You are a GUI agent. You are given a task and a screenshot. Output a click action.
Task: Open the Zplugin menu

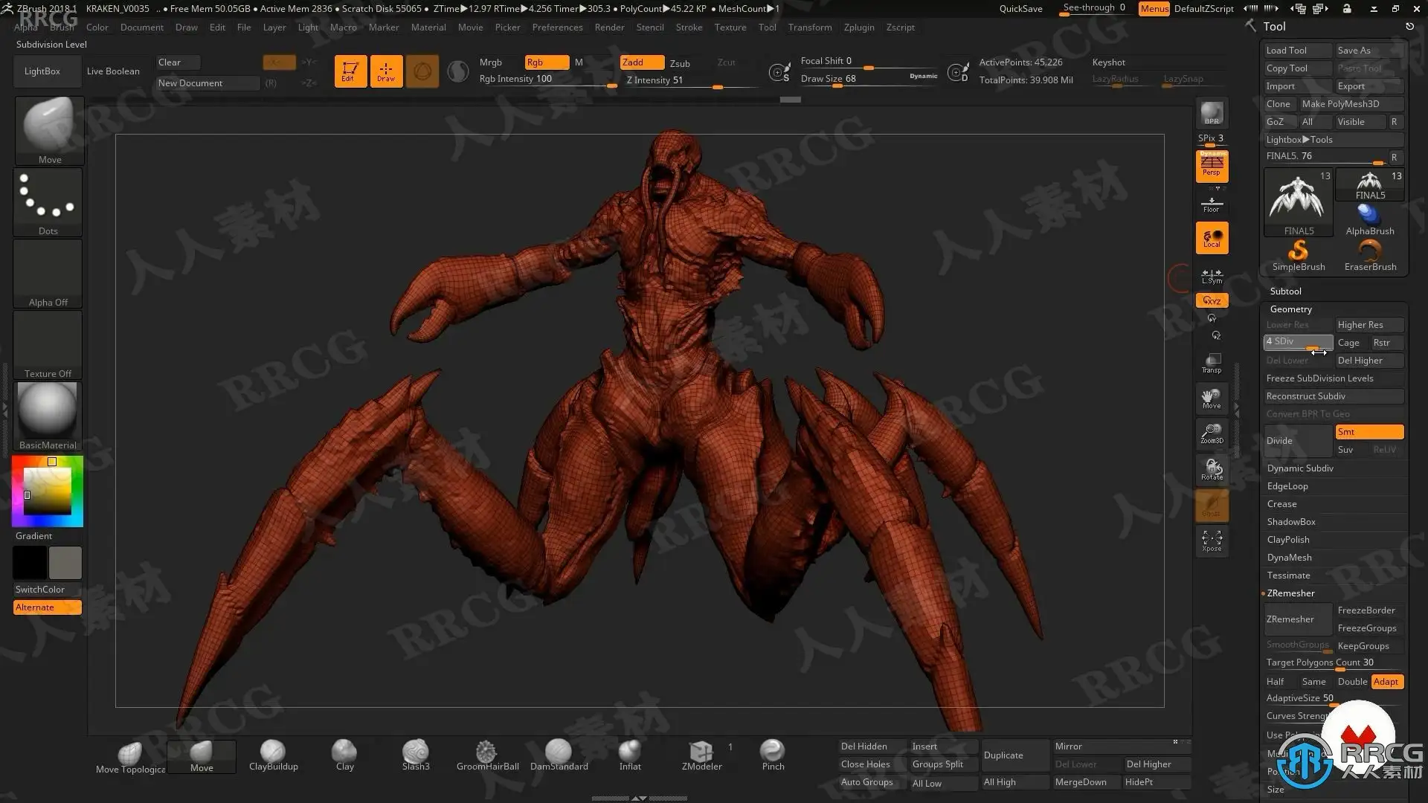tap(859, 28)
